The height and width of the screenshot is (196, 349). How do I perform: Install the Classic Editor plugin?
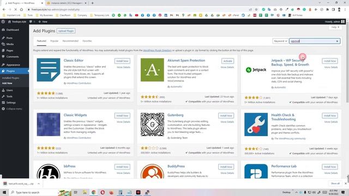122,61
